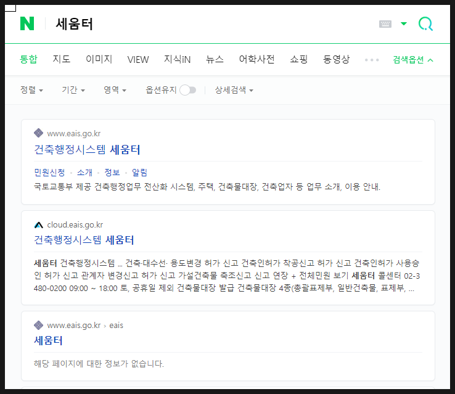Open the 소개 sublink
This screenshot has height=394, width=455.
84,173
